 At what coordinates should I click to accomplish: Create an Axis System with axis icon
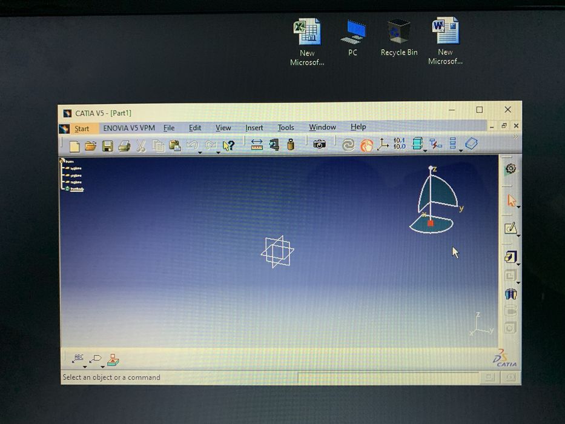pyautogui.click(x=383, y=145)
